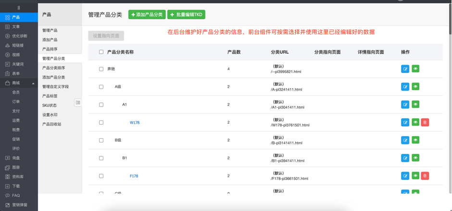Edit the B级 category
The height and width of the screenshot is (211, 452).
(x=405, y=140)
